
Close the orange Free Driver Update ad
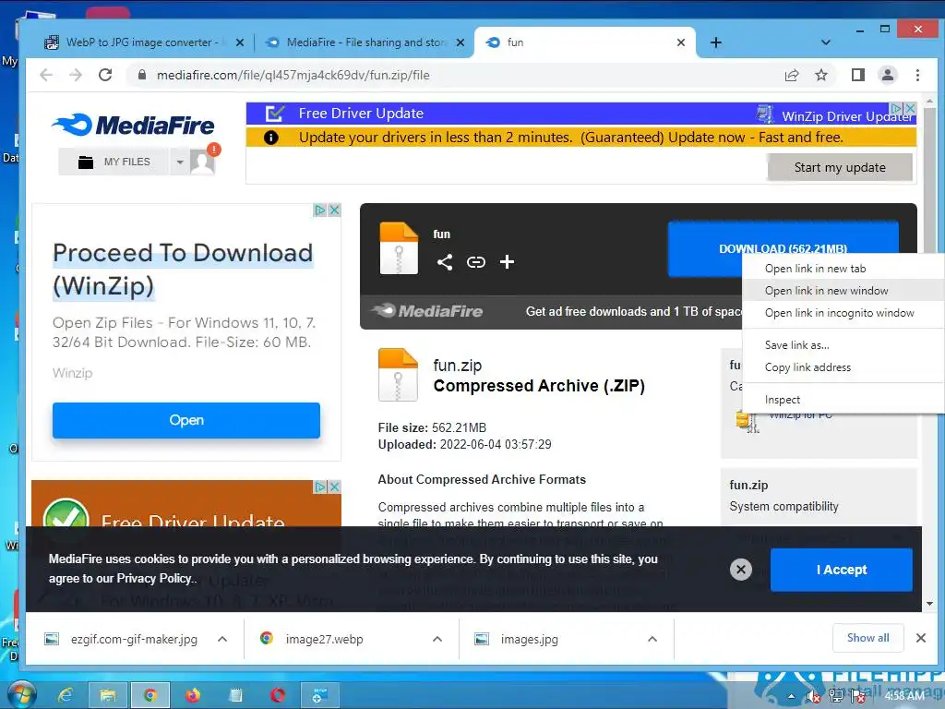tap(334, 487)
